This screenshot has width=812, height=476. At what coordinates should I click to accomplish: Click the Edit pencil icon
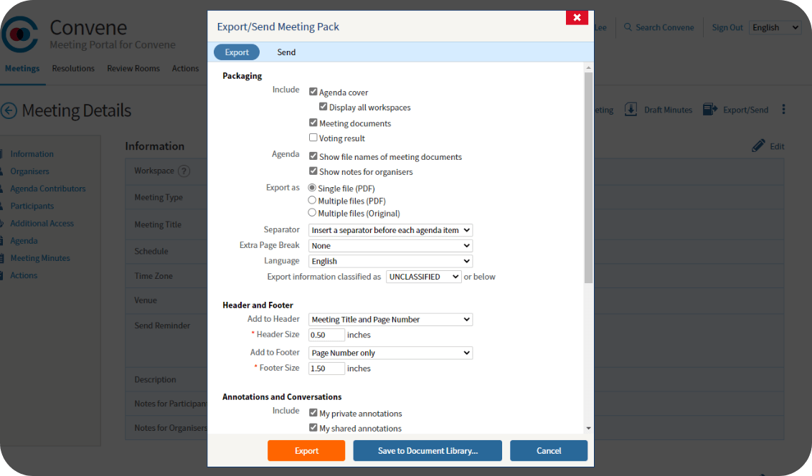coord(758,146)
